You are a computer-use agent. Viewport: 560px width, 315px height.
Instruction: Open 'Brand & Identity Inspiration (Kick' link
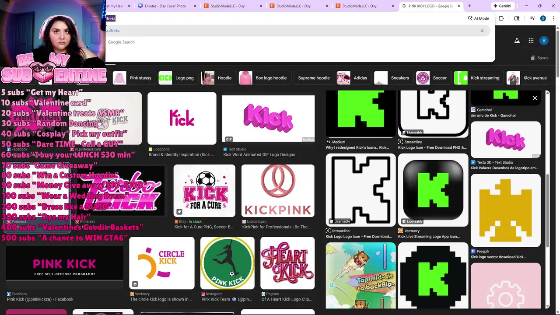[181, 154]
